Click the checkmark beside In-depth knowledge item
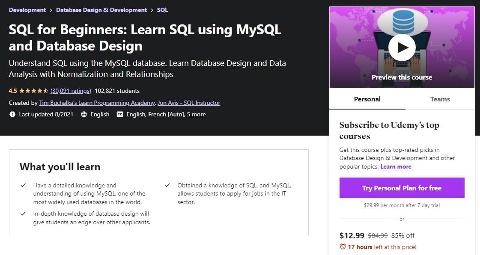This screenshot has width=480, height=255. 23,214
